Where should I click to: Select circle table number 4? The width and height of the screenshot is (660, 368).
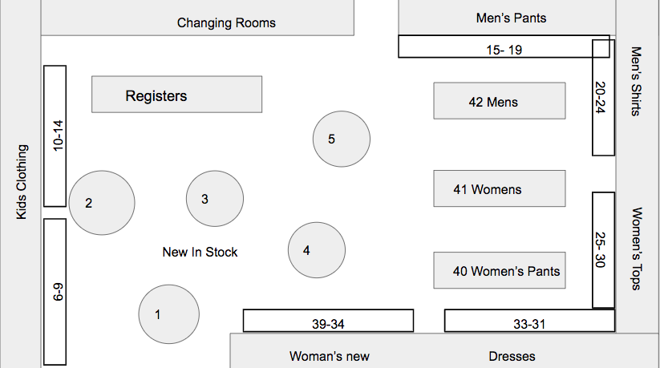(x=317, y=250)
